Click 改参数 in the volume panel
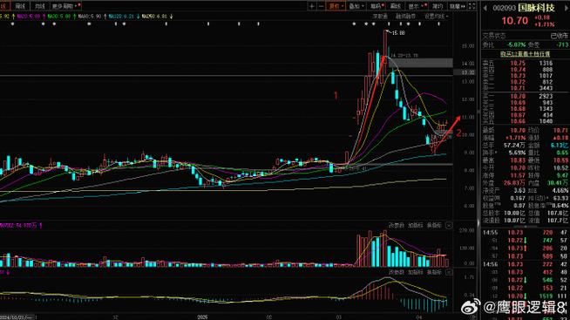Screen dimensions: 570x320 [397, 226]
